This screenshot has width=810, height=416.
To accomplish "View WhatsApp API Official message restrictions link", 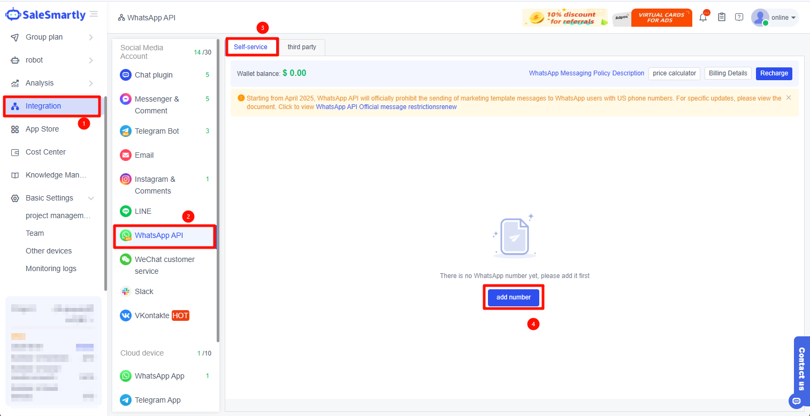I will pyautogui.click(x=386, y=107).
